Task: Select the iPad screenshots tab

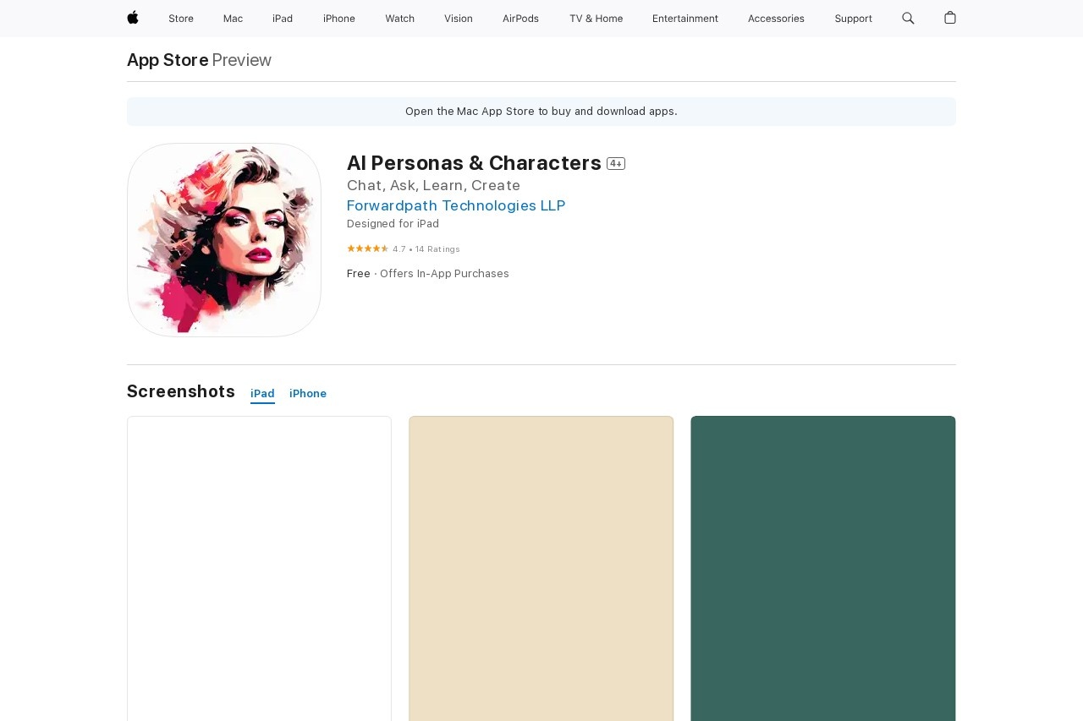Action: (x=262, y=394)
